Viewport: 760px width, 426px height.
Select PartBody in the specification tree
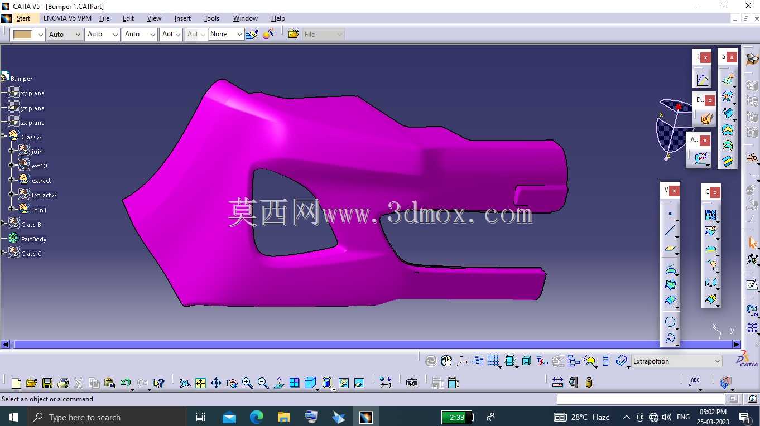(33, 239)
